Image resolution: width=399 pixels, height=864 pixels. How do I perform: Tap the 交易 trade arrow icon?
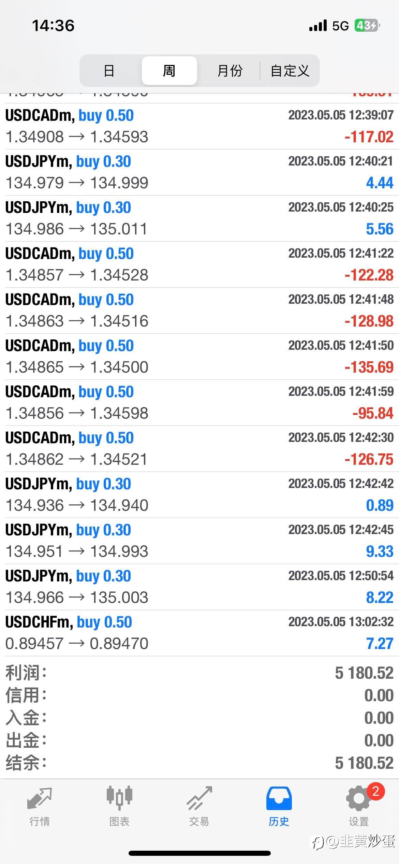pos(199,798)
